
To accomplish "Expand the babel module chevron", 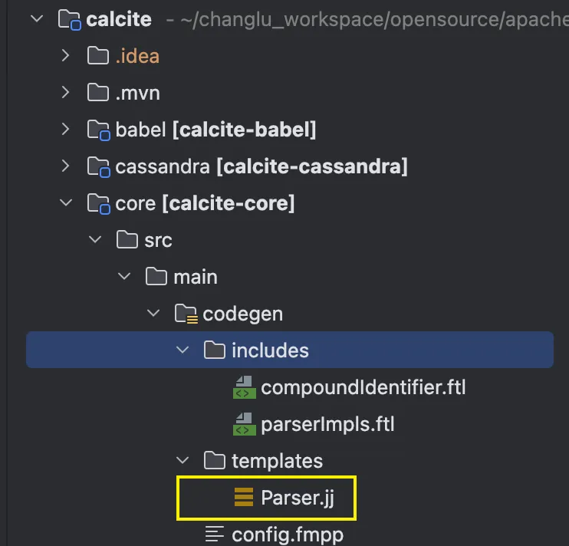I will click(x=66, y=130).
